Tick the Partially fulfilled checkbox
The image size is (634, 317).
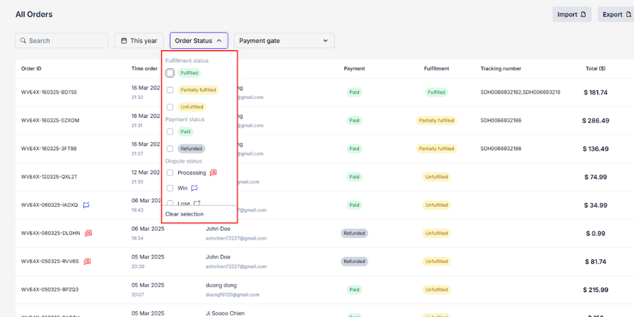pyautogui.click(x=170, y=90)
